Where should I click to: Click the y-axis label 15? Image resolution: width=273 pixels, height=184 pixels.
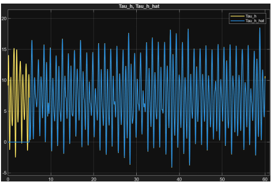tap(4, 49)
